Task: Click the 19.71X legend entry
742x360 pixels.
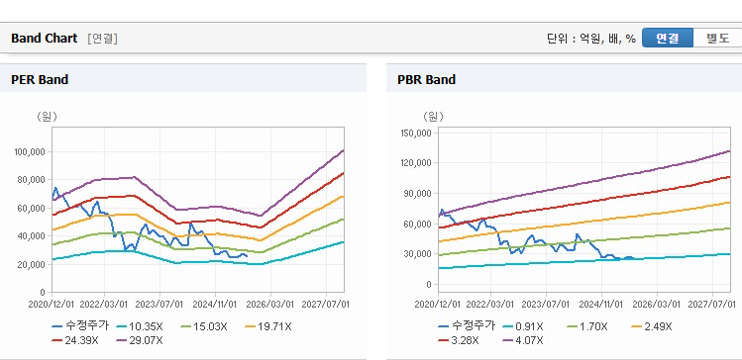Action: (268, 326)
